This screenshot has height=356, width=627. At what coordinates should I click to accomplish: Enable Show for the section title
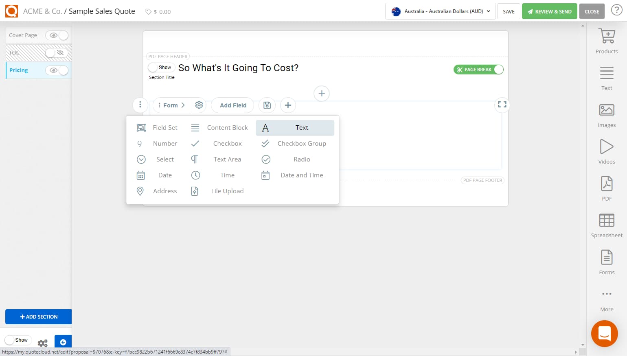click(x=161, y=67)
